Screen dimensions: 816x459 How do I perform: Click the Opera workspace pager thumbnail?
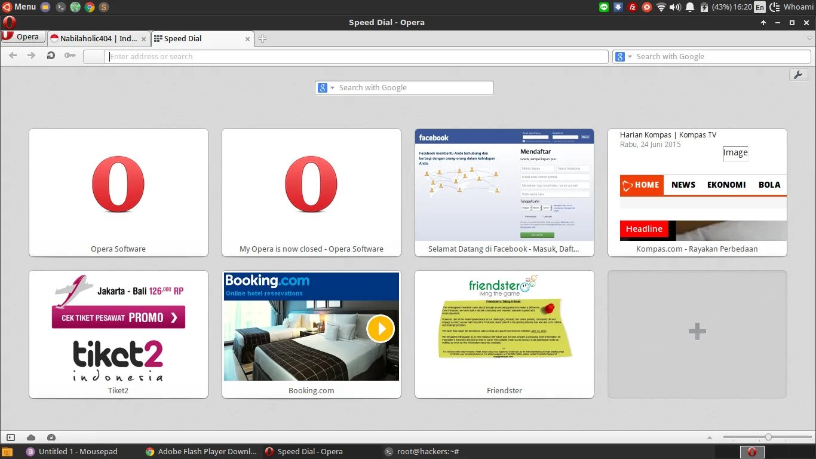(x=753, y=452)
